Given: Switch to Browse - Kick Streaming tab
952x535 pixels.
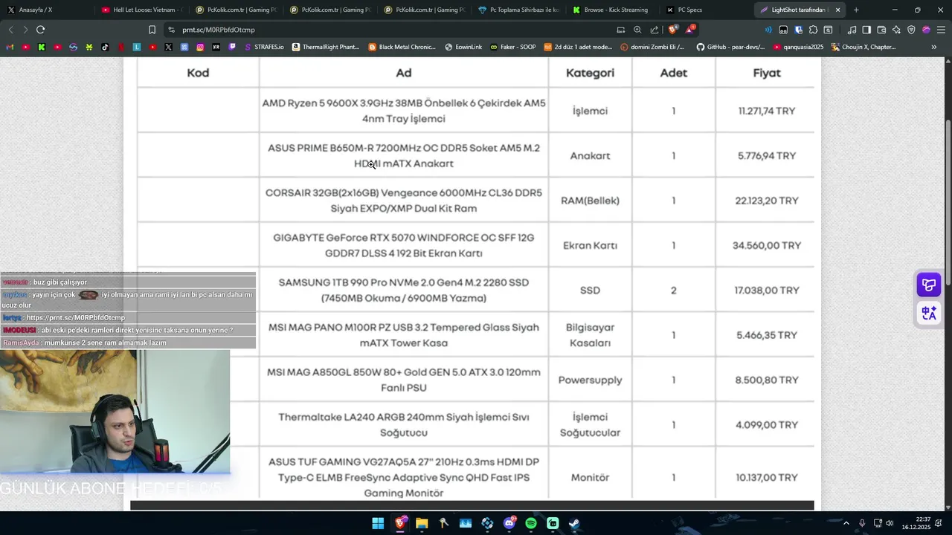Looking at the screenshot, I should [613, 10].
